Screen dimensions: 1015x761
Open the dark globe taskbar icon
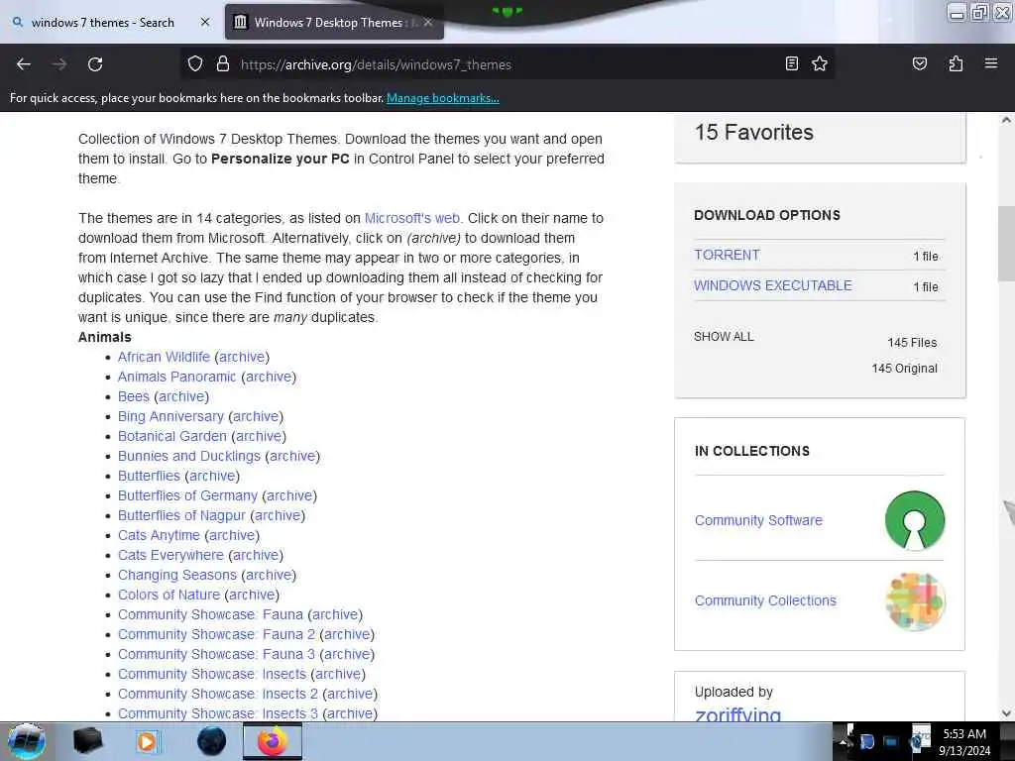point(211,741)
